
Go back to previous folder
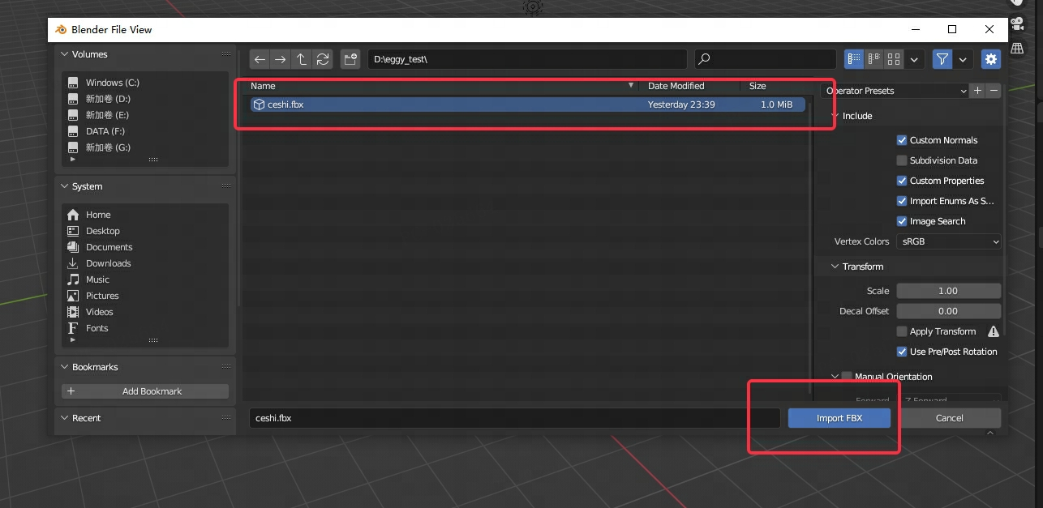[260, 59]
